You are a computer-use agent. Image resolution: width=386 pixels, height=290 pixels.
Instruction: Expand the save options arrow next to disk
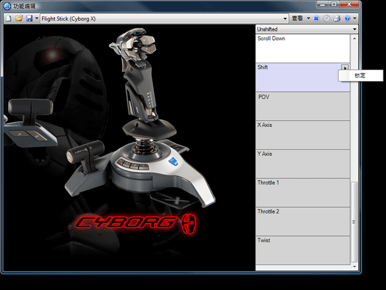(x=37, y=19)
